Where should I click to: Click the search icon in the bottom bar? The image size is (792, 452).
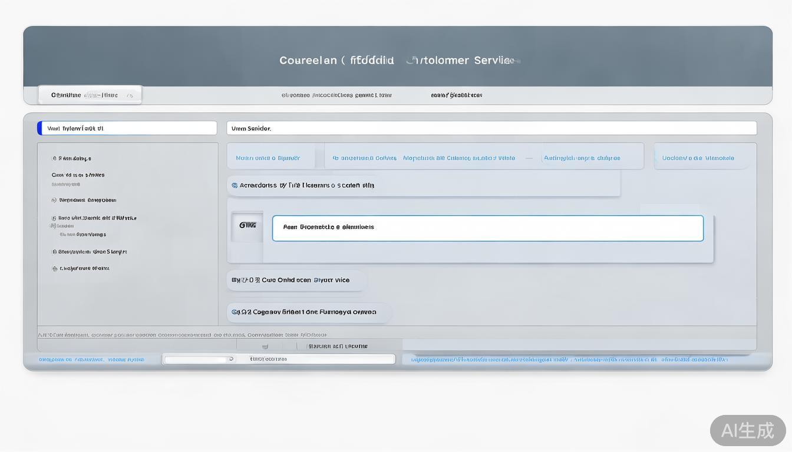[x=231, y=359]
